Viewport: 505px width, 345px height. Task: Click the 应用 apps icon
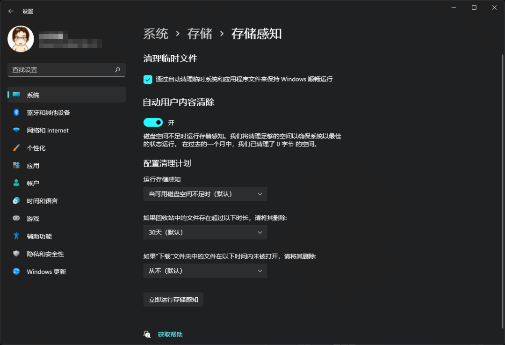[x=16, y=165]
